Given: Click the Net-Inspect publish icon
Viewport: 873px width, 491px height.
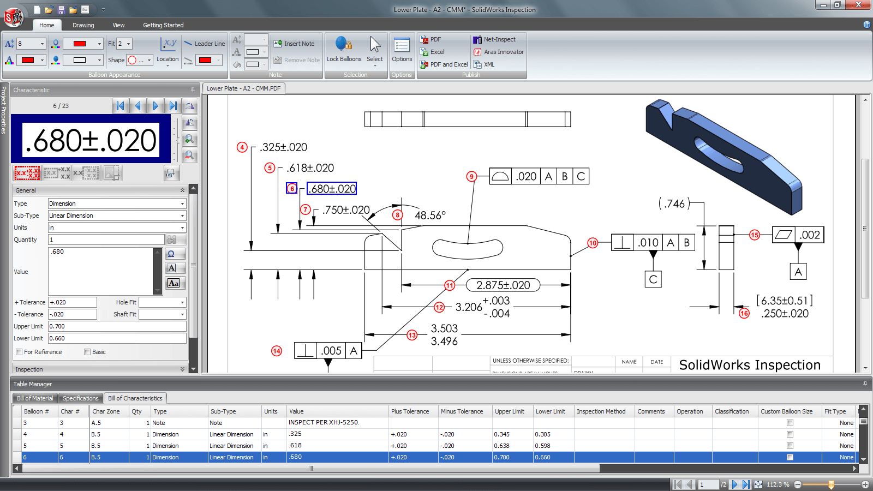Looking at the screenshot, I should pos(477,39).
